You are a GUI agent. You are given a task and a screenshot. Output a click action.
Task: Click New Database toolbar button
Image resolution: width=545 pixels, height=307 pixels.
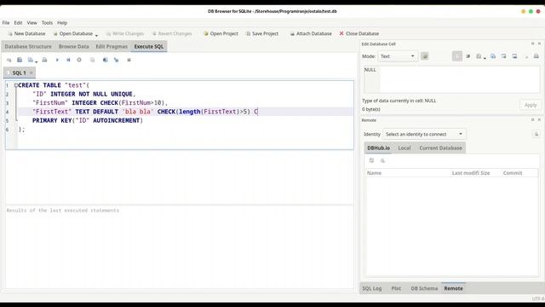pos(26,33)
